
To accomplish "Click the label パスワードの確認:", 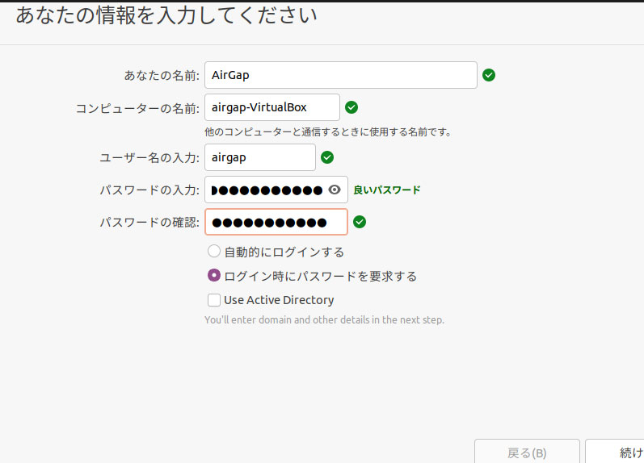I will pos(149,223).
